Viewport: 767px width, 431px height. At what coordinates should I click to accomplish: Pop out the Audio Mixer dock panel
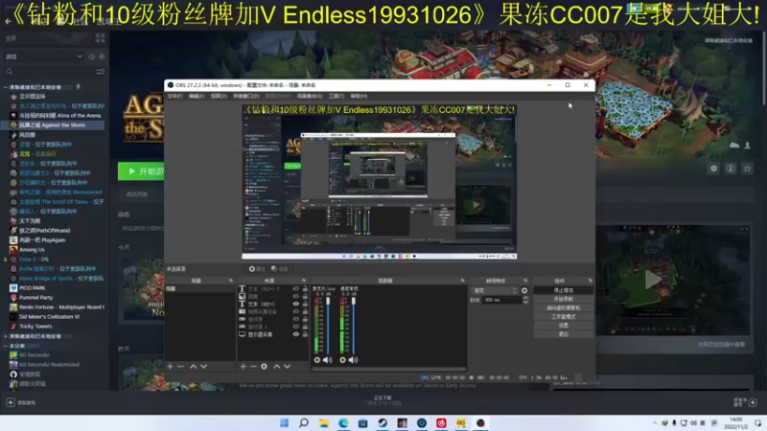[x=462, y=281]
